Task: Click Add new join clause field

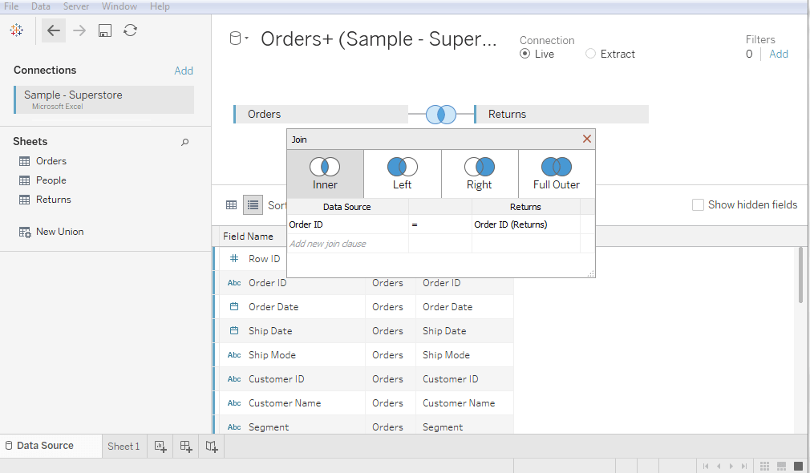Action: coord(348,244)
